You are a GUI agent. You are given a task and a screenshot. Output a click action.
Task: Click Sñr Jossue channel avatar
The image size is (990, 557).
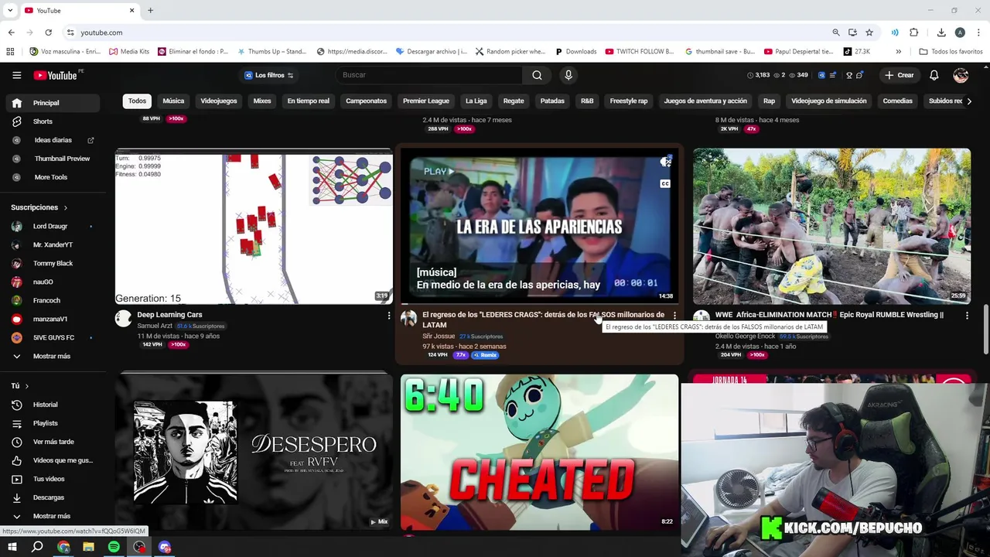click(408, 319)
